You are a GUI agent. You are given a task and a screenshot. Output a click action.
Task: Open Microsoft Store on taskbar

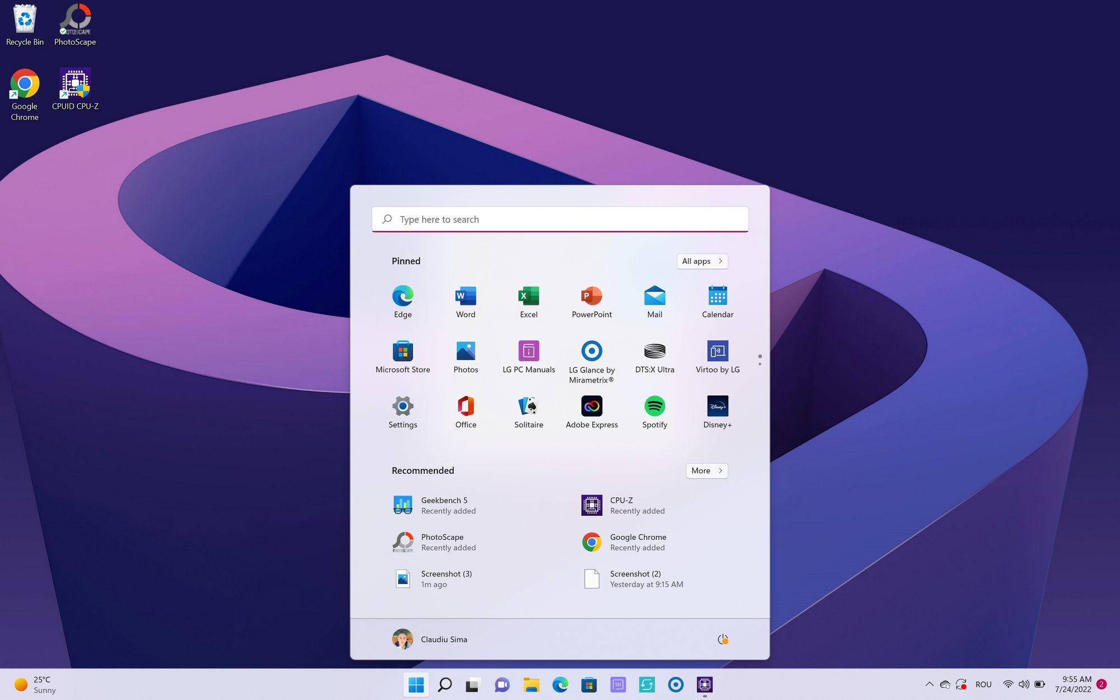(589, 684)
